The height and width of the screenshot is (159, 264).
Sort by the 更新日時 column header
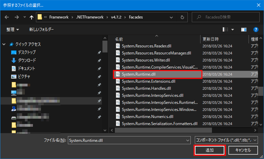[211, 39]
